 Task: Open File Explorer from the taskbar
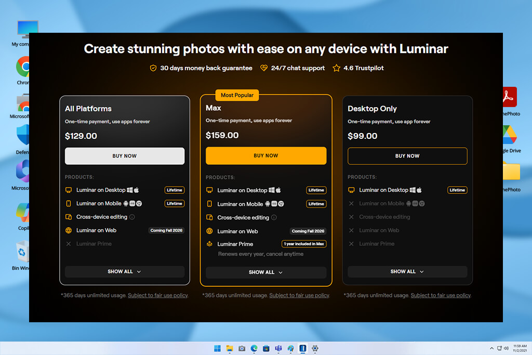coord(229,348)
